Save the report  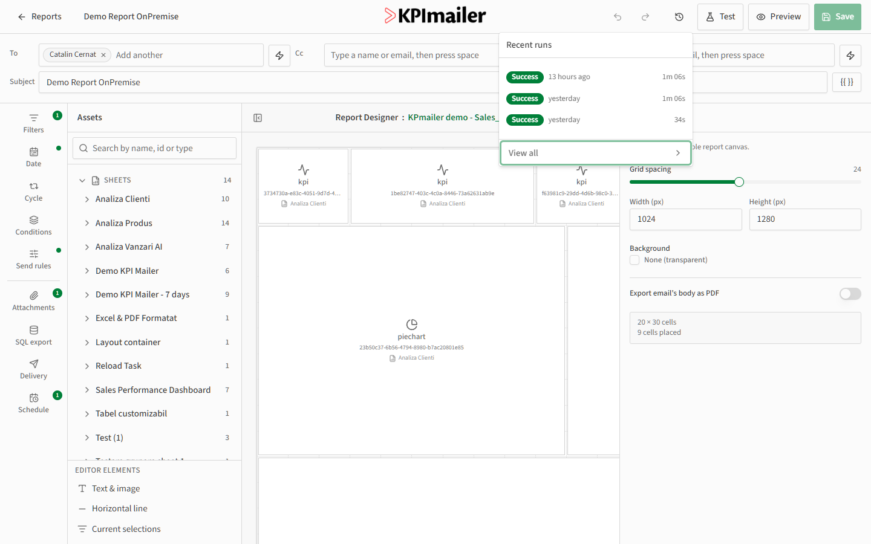(x=838, y=17)
